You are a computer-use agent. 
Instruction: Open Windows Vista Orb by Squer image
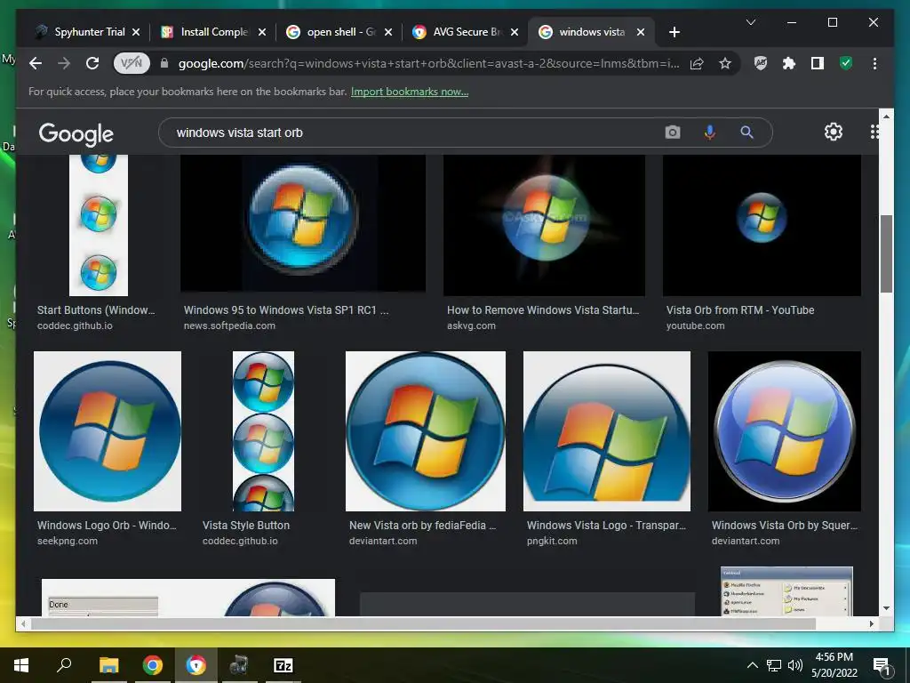(x=785, y=431)
